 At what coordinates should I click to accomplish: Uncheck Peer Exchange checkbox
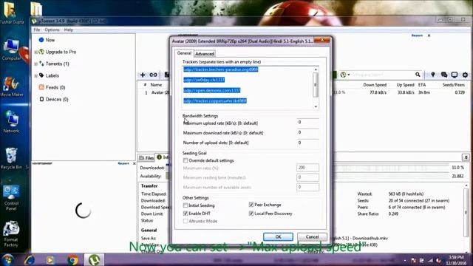(251, 205)
